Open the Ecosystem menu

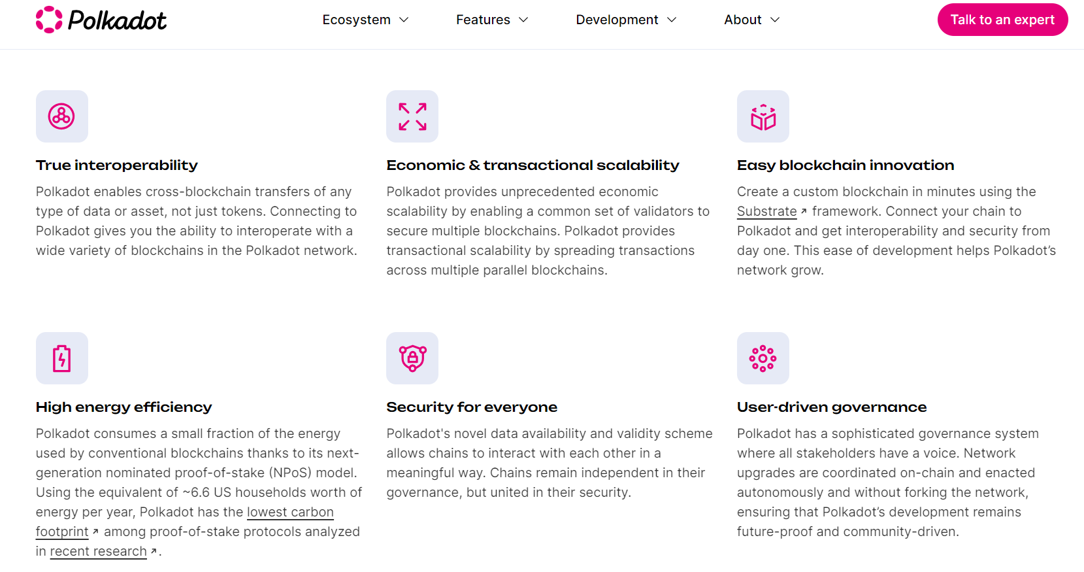356,20
